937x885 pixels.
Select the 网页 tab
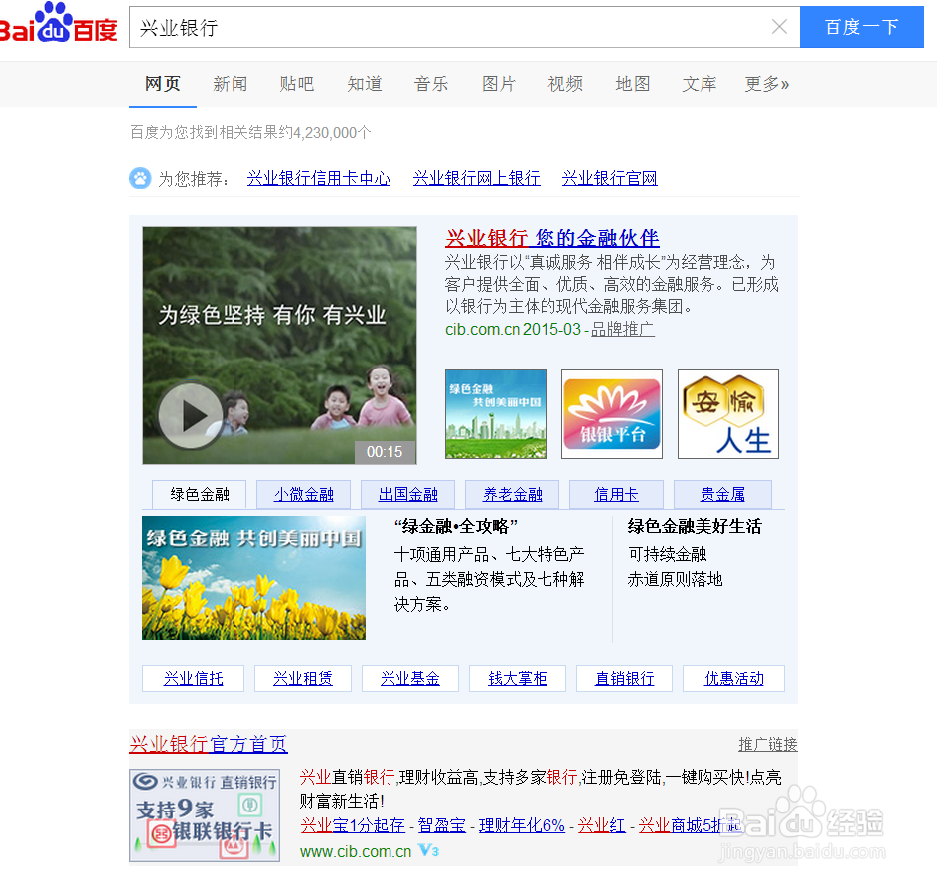tap(163, 84)
